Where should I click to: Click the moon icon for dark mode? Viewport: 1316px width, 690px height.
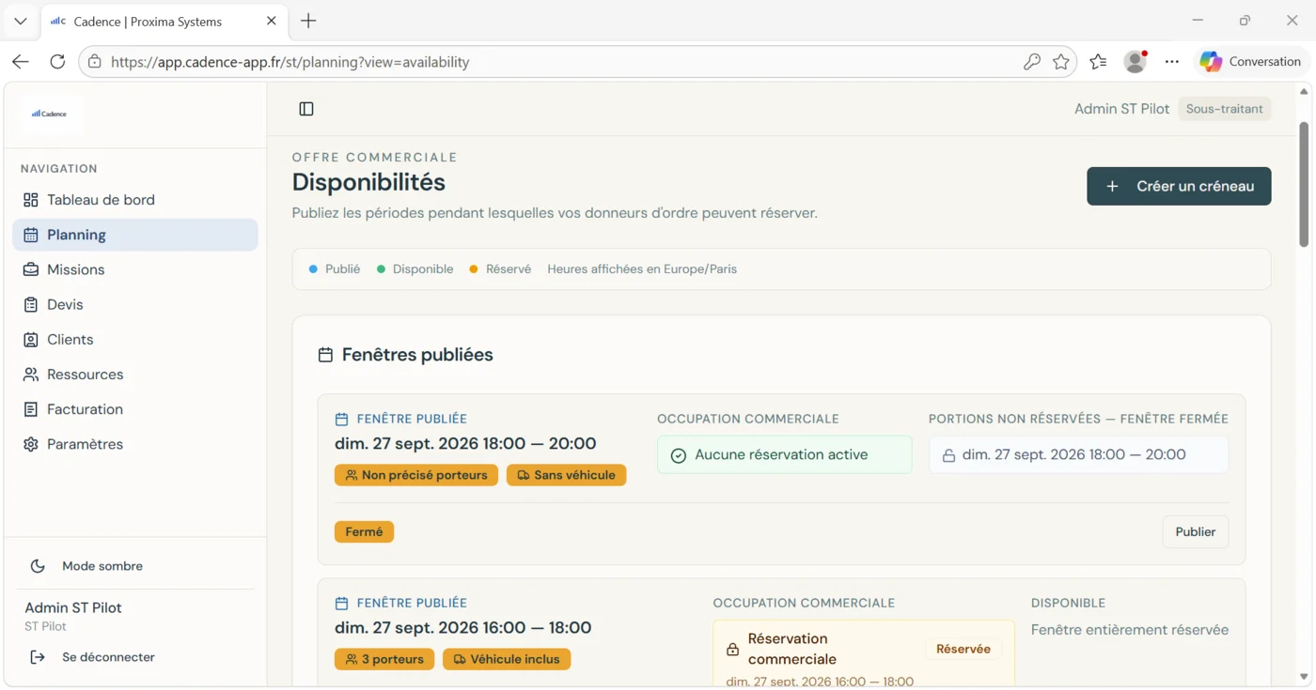38,566
